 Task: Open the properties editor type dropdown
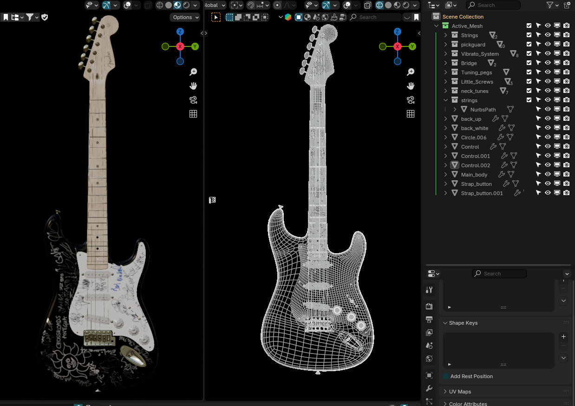pos(433,274)
